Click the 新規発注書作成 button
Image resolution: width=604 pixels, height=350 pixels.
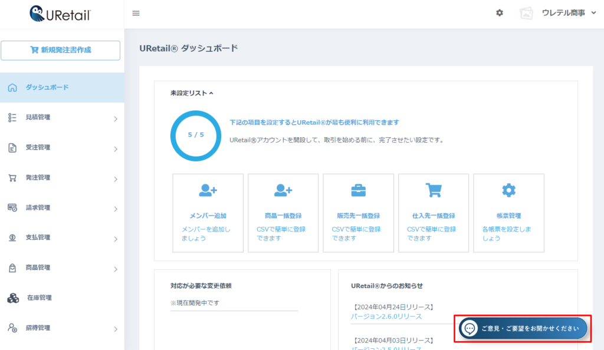click(61, 50)
